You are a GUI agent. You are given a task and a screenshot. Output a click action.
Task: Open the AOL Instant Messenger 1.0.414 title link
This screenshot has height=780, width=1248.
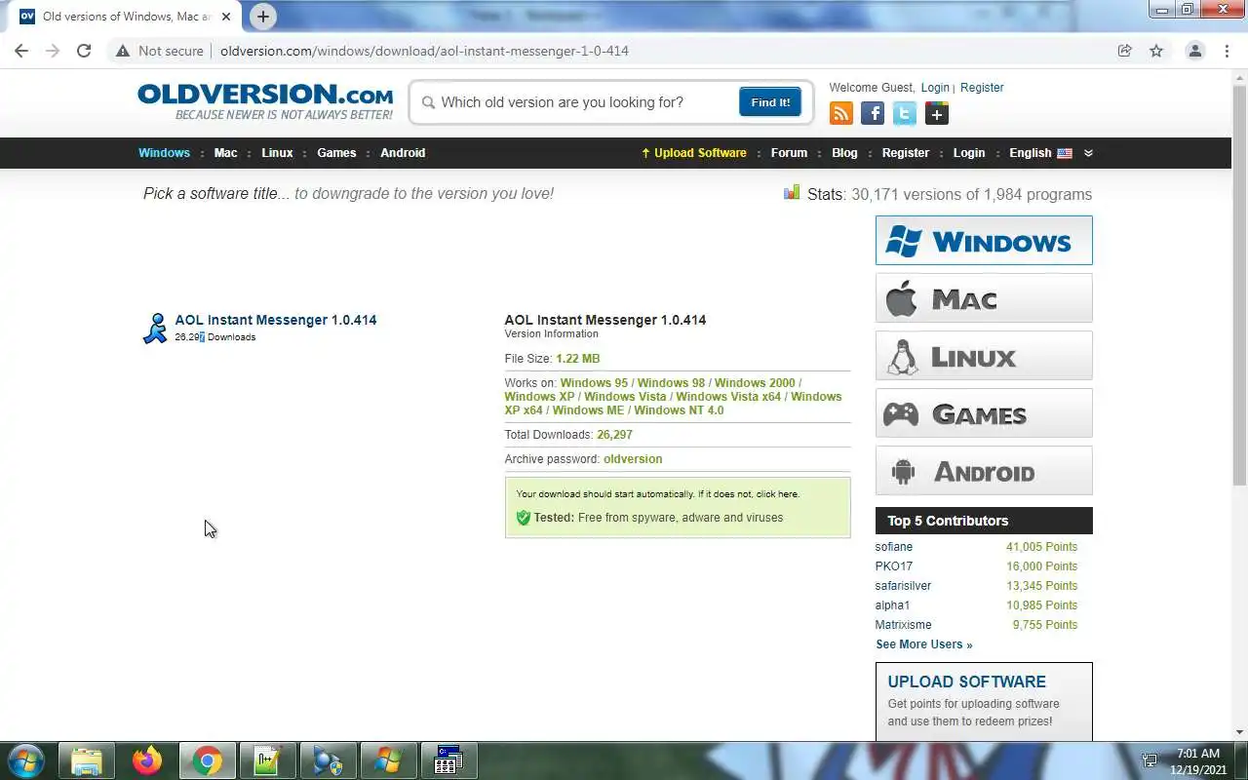pyautogui.click(x=276, y=320)
